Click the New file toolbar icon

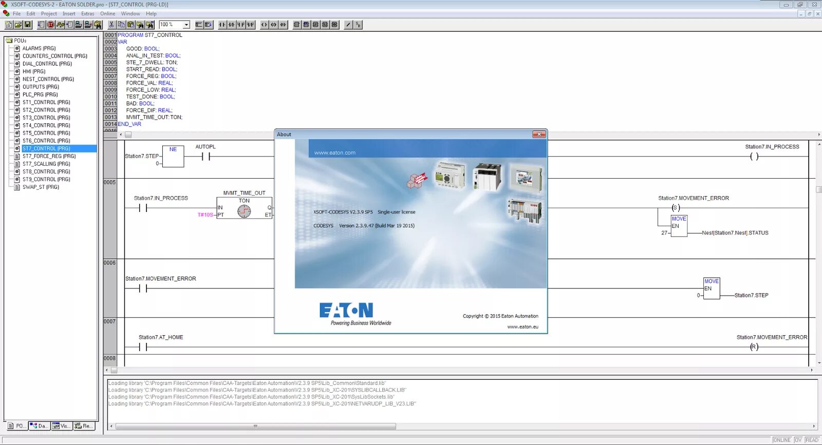[9, 25]
